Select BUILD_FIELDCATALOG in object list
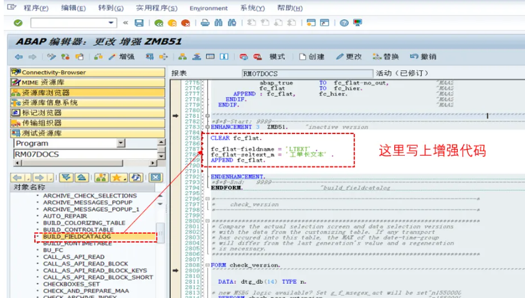 tap(77, 237)
